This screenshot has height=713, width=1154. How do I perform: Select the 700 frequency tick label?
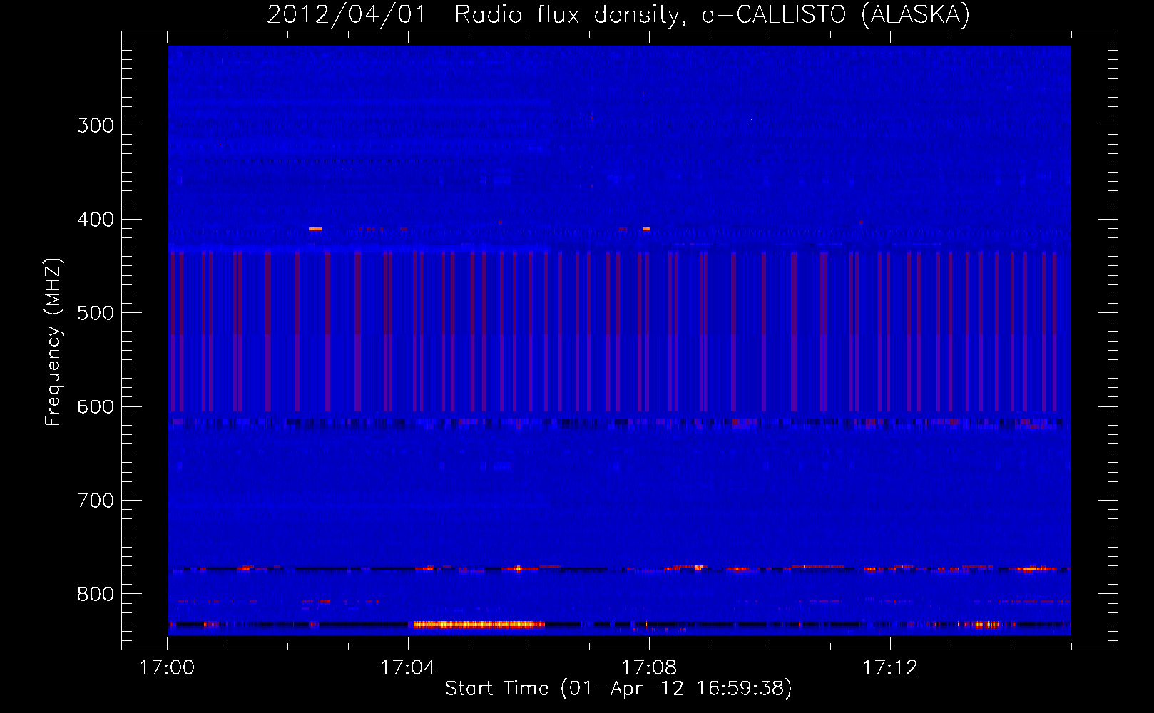click(96, 501)
